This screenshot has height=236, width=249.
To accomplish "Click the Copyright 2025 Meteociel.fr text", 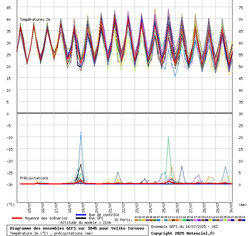I will pos(183,233).
